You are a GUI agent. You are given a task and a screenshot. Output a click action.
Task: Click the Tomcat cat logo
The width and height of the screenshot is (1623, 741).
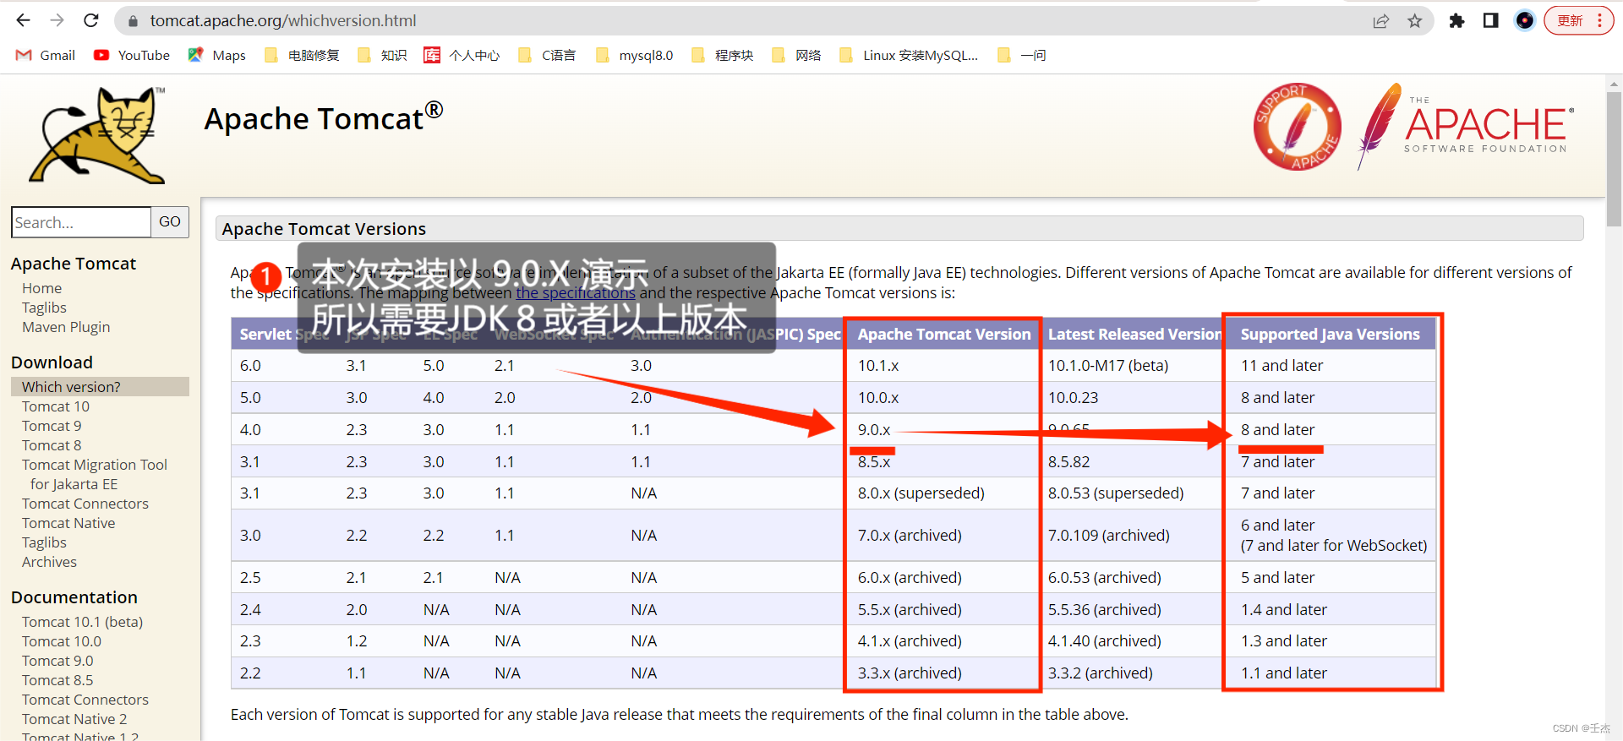(x=98, y=135)
